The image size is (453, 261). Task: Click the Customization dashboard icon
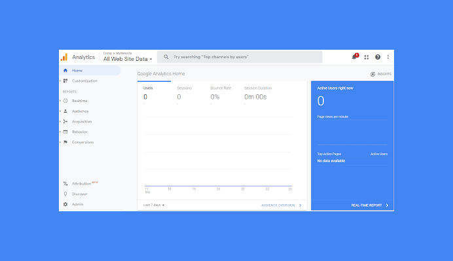pyautogui.click(x=65, y=81)
